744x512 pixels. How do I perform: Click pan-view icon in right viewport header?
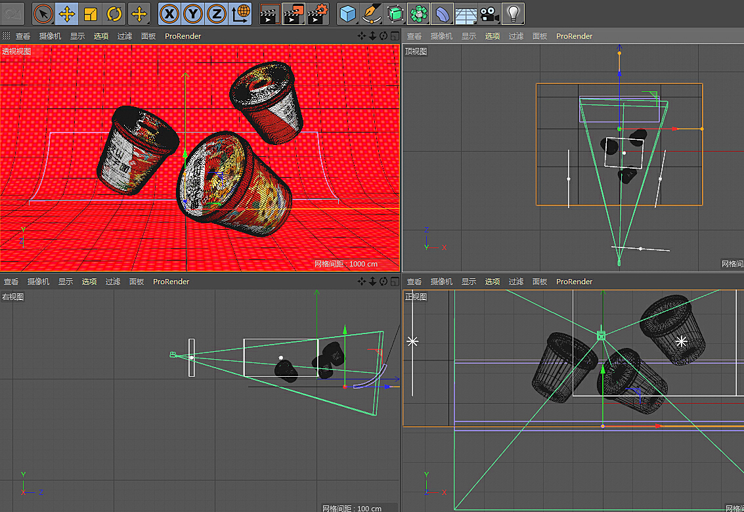point(362,282)
